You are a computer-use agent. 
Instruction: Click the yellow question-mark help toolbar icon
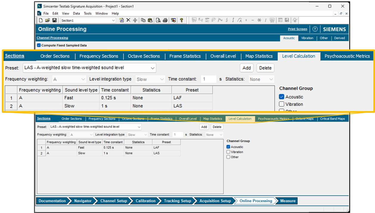(x=181, y=20)
